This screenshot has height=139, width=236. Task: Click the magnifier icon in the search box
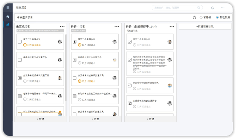point(199,8)
